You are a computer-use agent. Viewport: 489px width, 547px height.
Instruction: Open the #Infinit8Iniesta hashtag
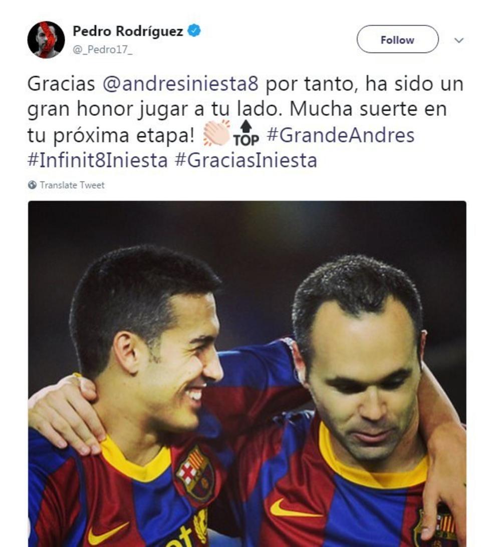tap(98, 161)
